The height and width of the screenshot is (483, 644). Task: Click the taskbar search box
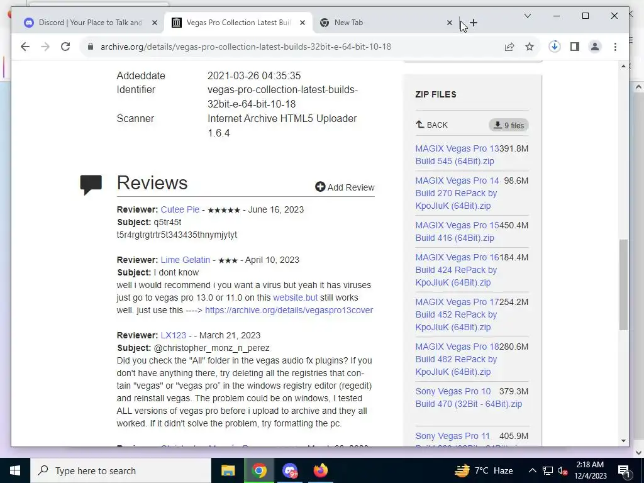121,470
